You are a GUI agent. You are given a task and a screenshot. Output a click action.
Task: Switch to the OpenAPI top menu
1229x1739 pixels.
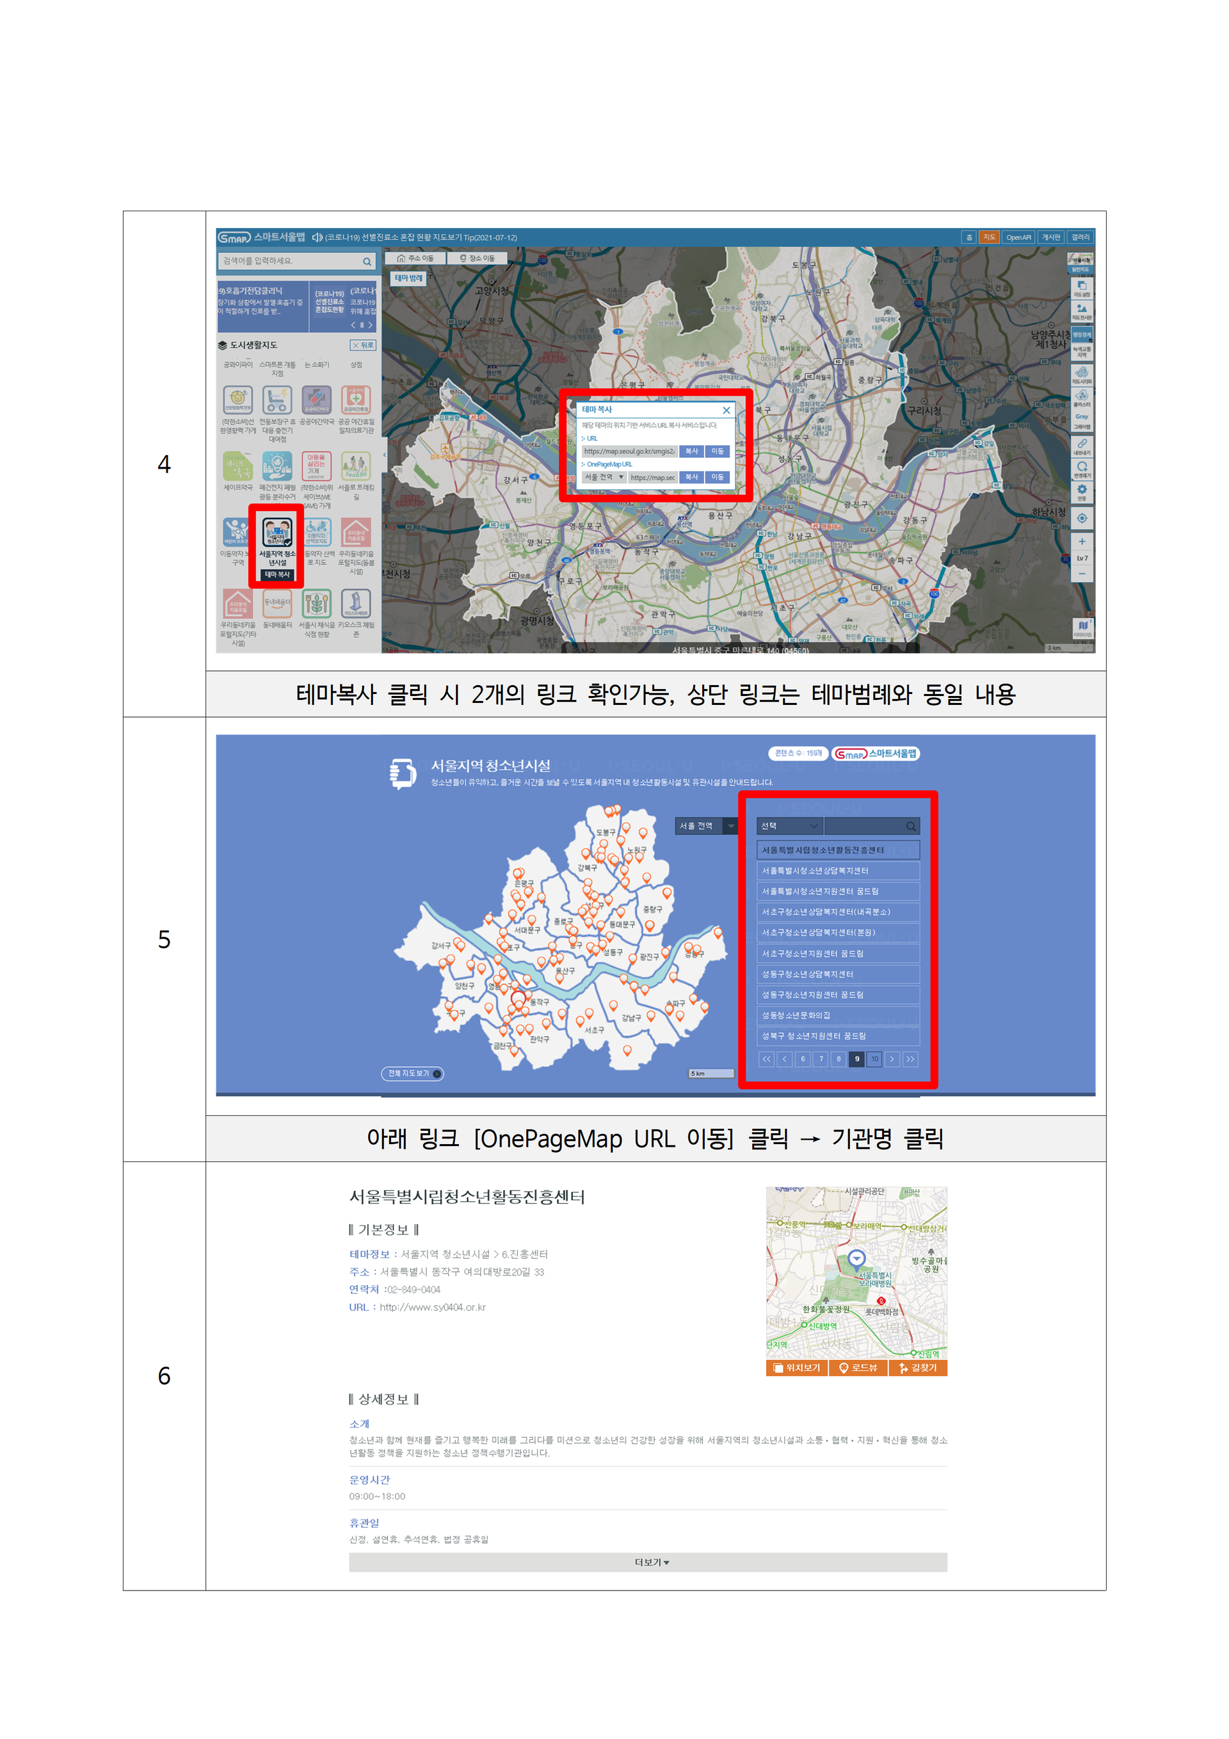(x=1018, y=238)
